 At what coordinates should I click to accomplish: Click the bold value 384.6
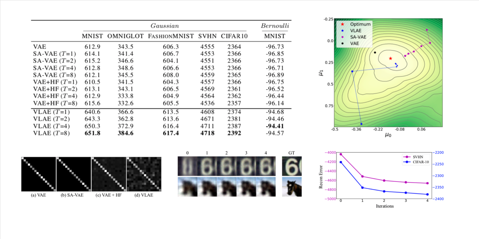[x=125, y=133]
